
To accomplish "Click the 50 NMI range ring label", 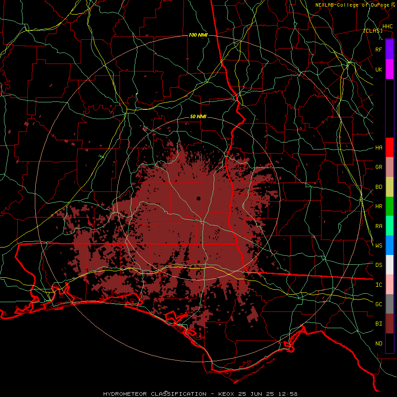I will click(198, 117).
